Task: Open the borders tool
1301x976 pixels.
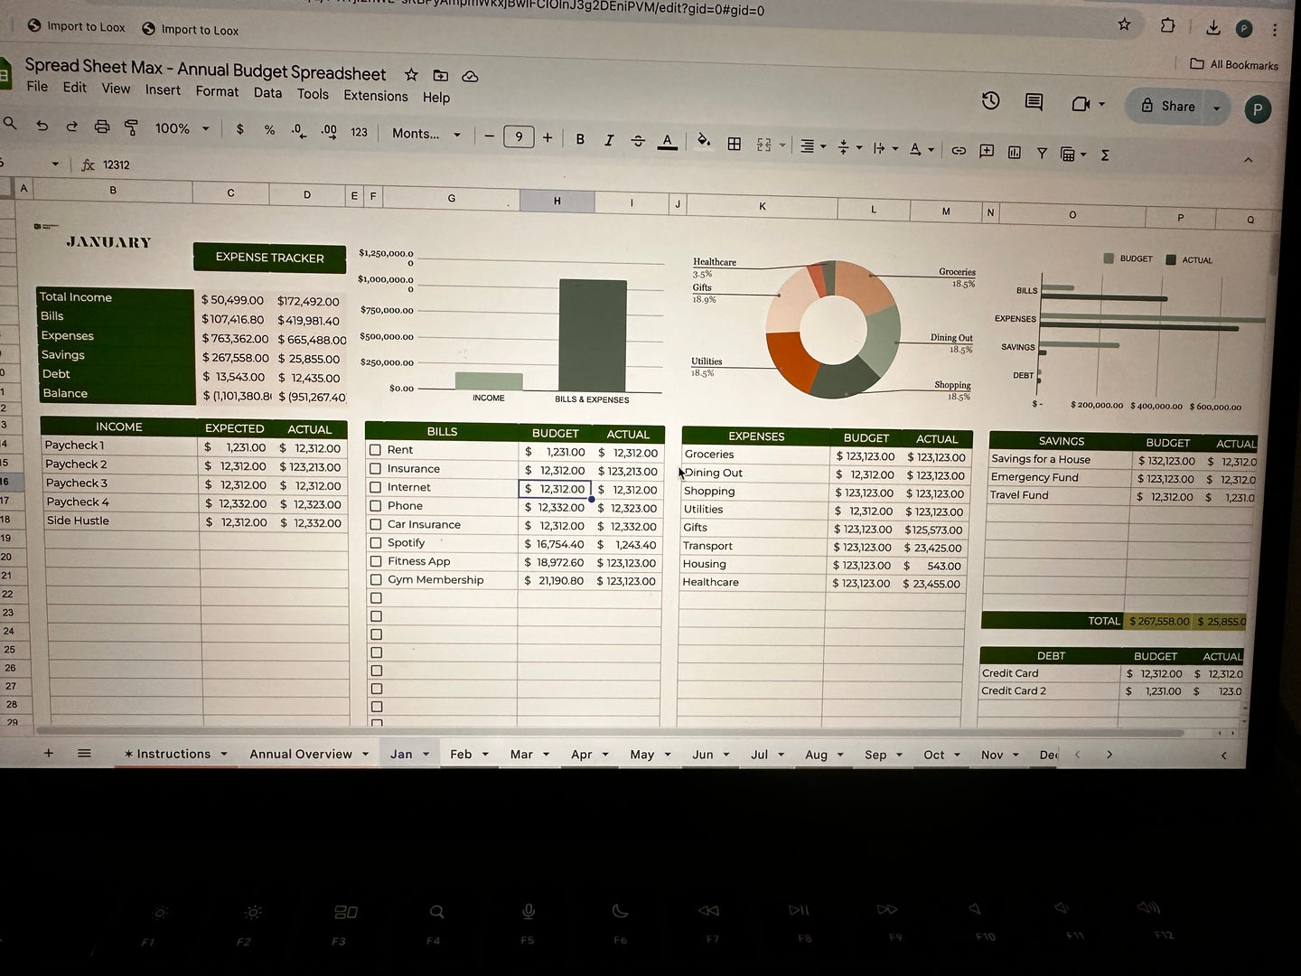Action: (735, 144)
